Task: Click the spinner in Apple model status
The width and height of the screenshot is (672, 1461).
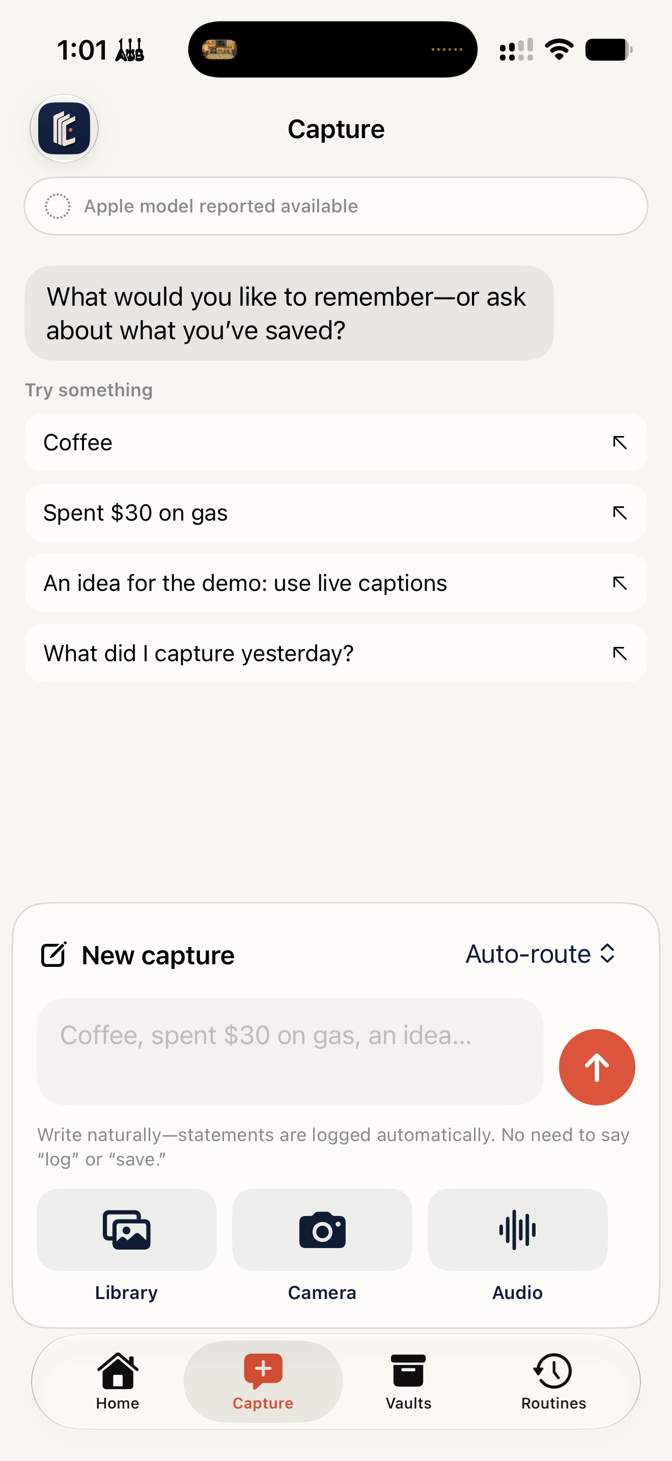Action: pos(58,206)
